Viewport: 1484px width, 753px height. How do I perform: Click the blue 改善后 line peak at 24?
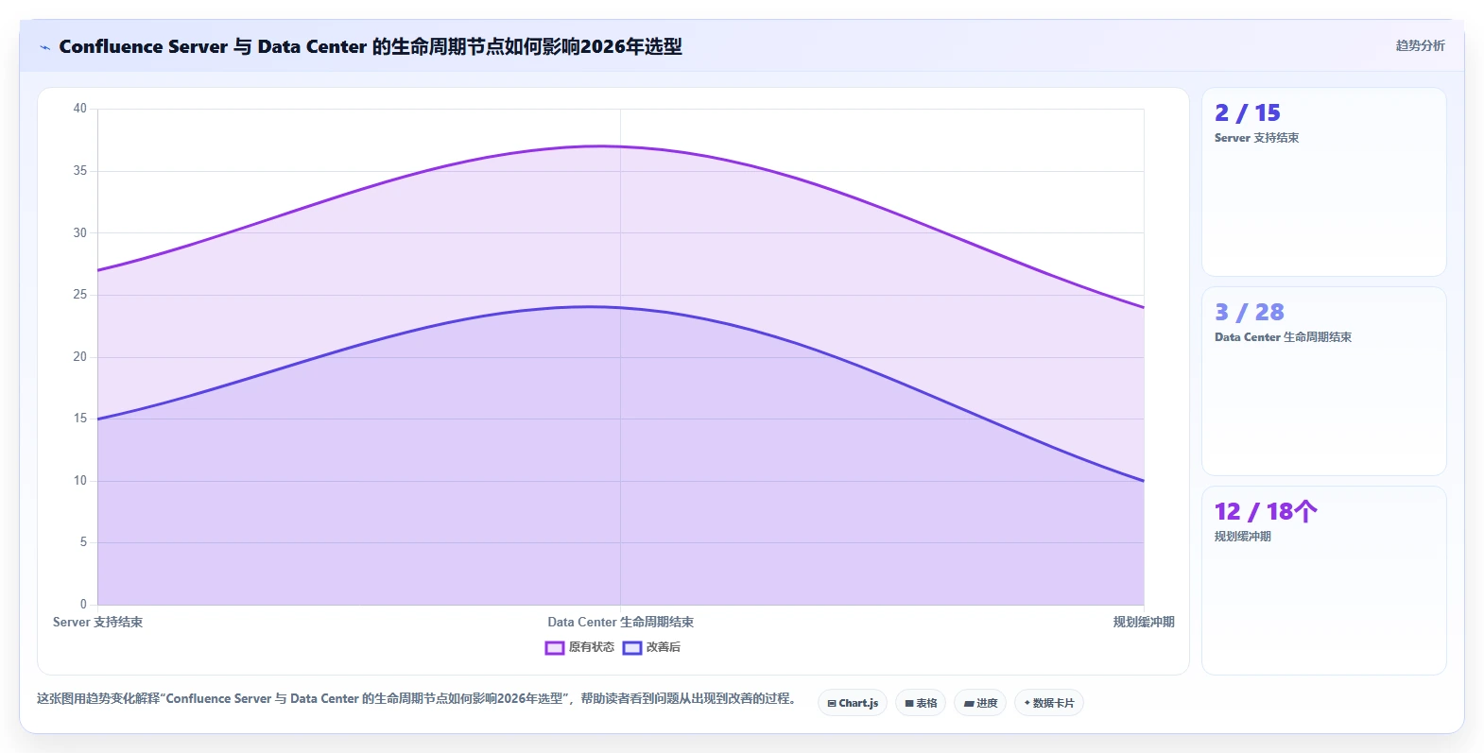tap(590, 307)
